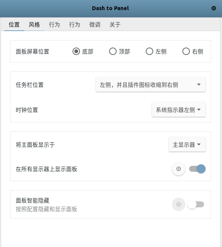Switch to 微调 tab
Screen dimensions: 222x247
pyautogui.click(x=95, y=25)
